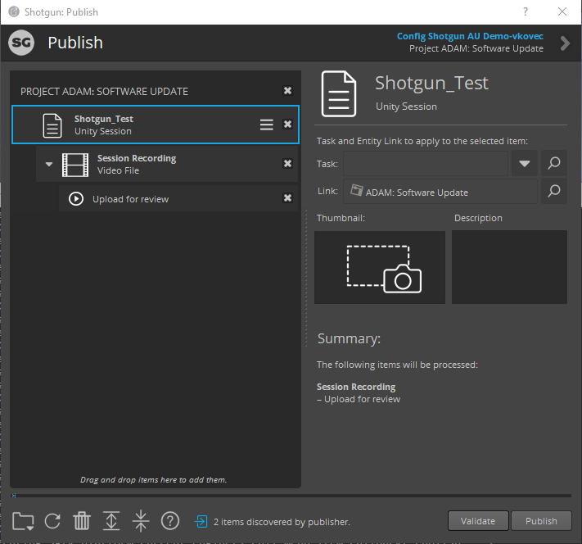Expand the context chevron at top right
The image size is (582, 544).
[x=565, y=43]
